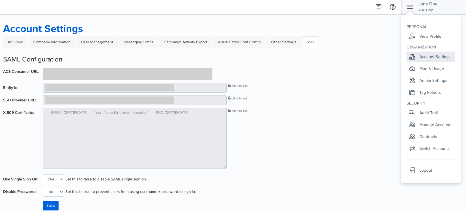Open Audit Trail menu entry
Image resolution: width=466 pixels, height=213 pixels.
tap(431, 113)
